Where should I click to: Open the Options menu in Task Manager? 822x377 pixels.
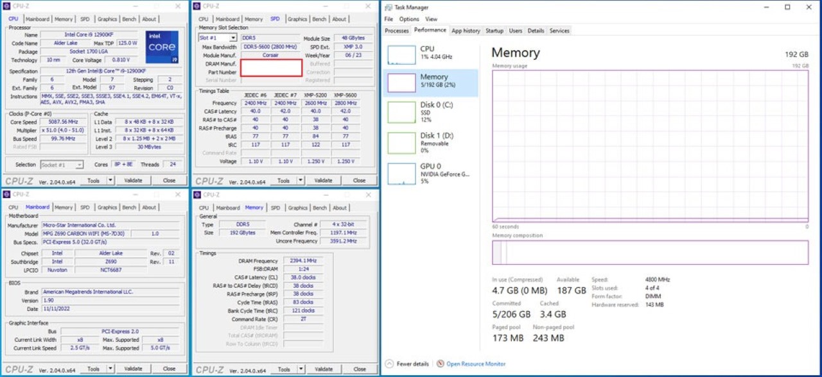click(409, 19)
